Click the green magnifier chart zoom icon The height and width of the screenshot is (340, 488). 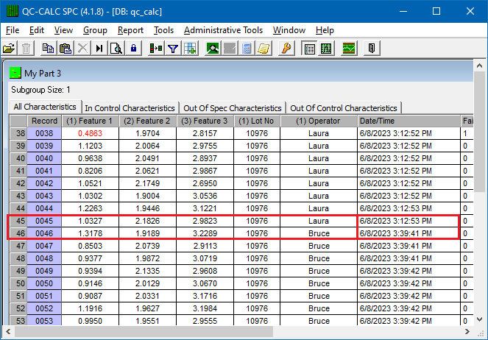(x=213, y=49)
